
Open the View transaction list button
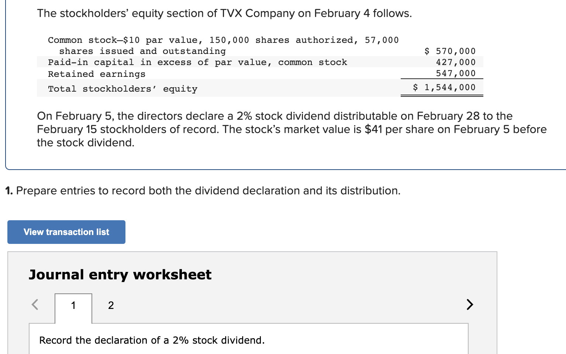point(66,232)
